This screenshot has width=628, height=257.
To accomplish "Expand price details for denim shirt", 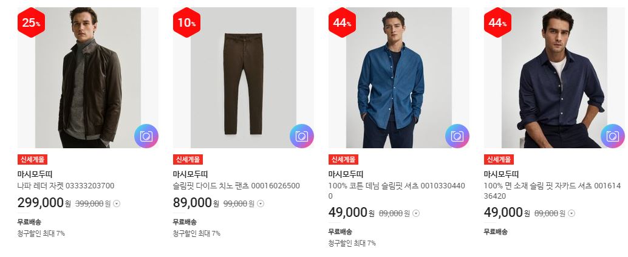I will coord(416,213).
